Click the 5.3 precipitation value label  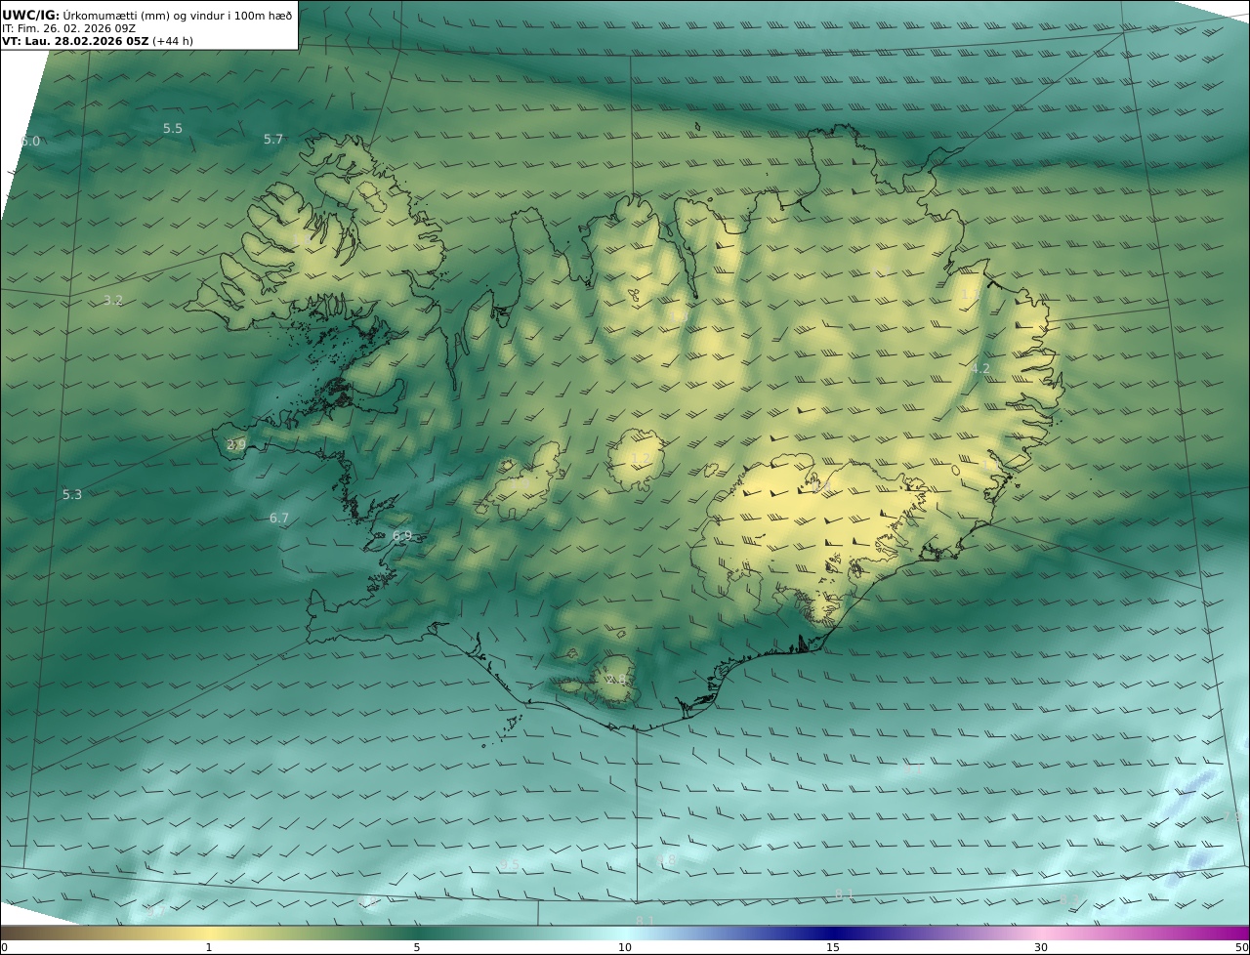click(x=72, y=495)
